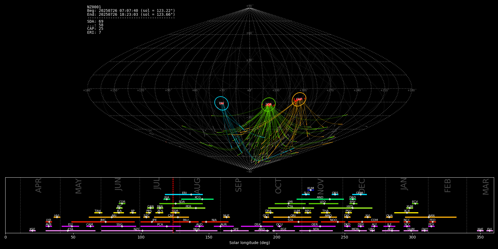Click the GDR shower label in timeline
The height and width of the screenshot is (249, 498).
pyautogui.click(x=175, y=211)
